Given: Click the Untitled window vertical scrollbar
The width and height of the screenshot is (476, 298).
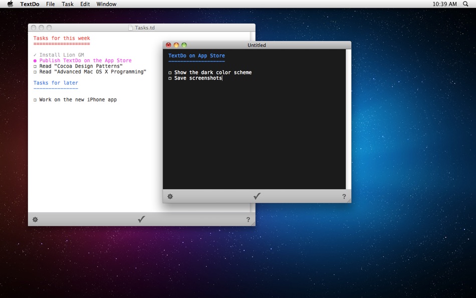Looking at the screenshot, I should pos(348,119).
